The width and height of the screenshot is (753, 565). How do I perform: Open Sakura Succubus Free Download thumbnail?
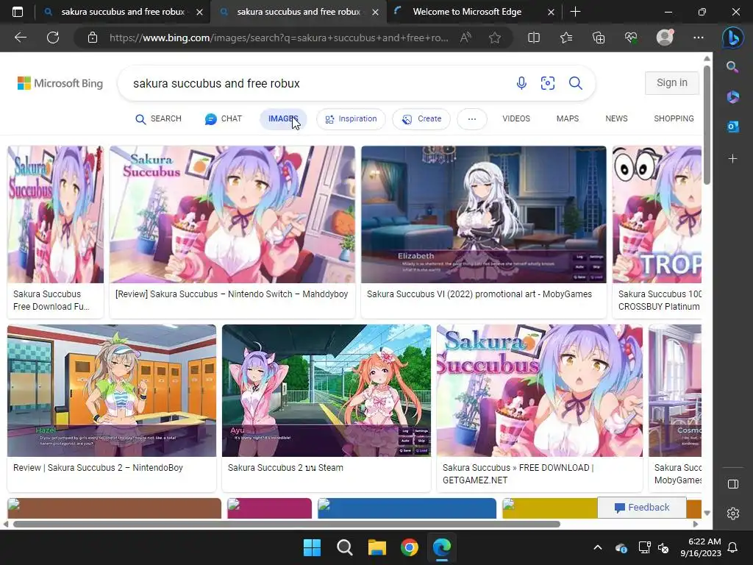pos(55,214)
